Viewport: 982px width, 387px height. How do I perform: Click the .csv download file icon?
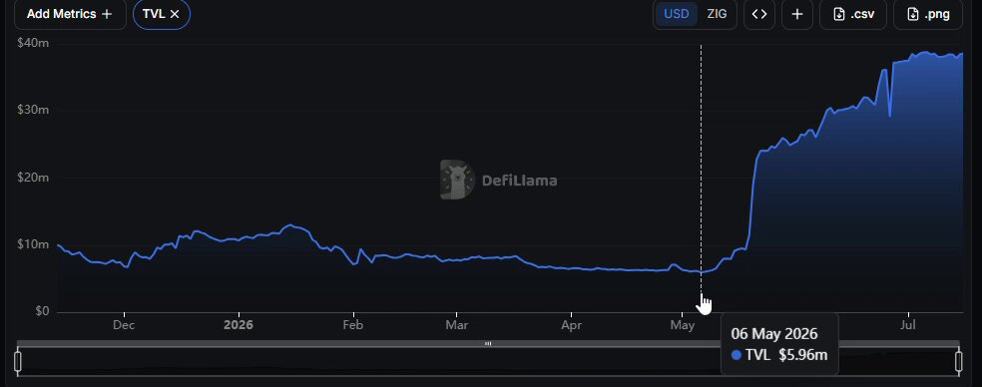[839, 14]
